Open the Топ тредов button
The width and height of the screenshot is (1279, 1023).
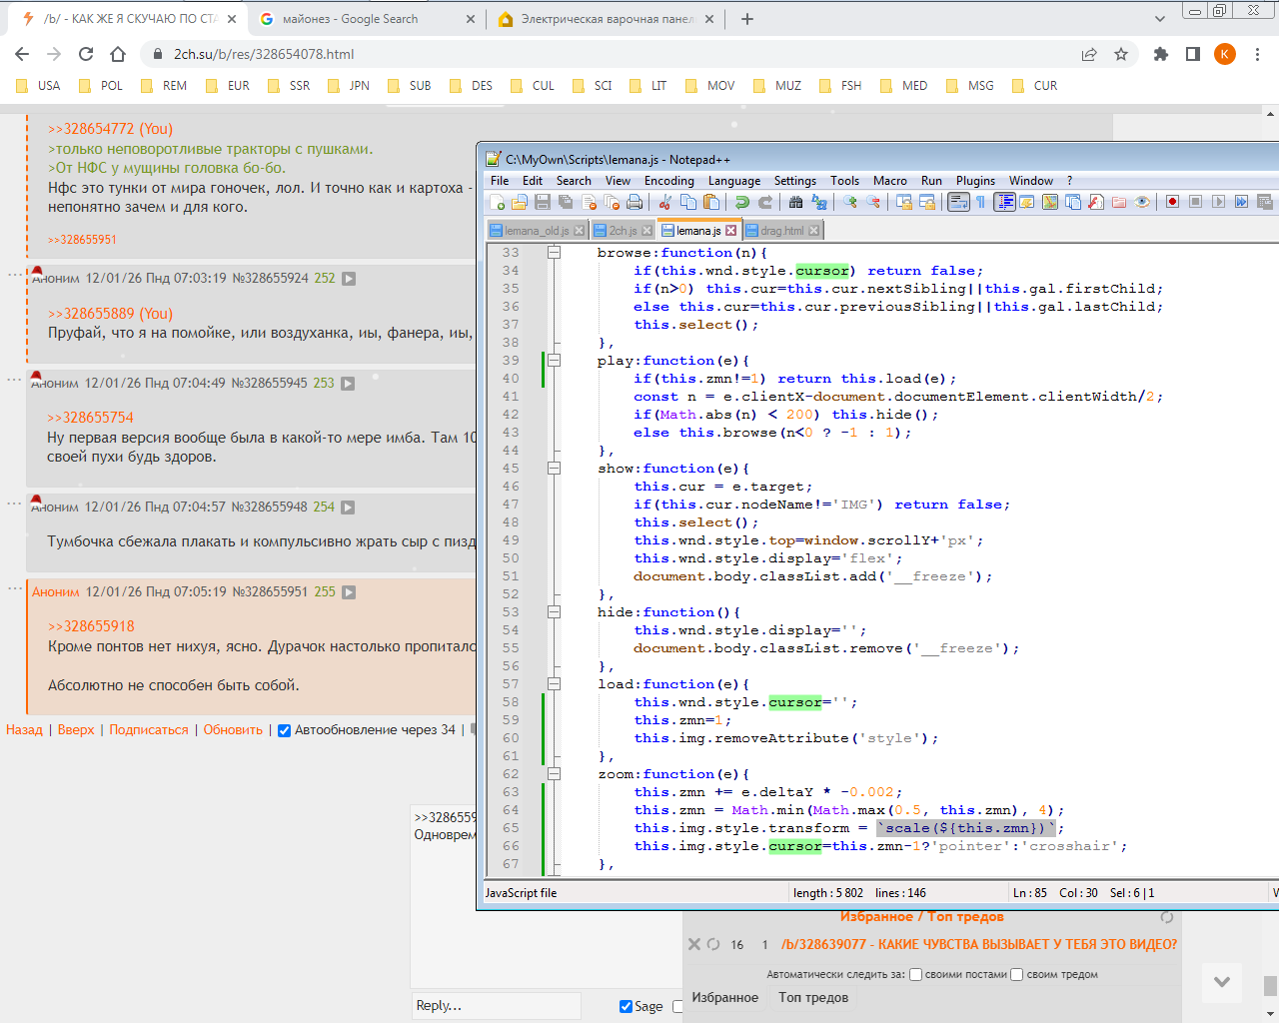click(813, 997)
